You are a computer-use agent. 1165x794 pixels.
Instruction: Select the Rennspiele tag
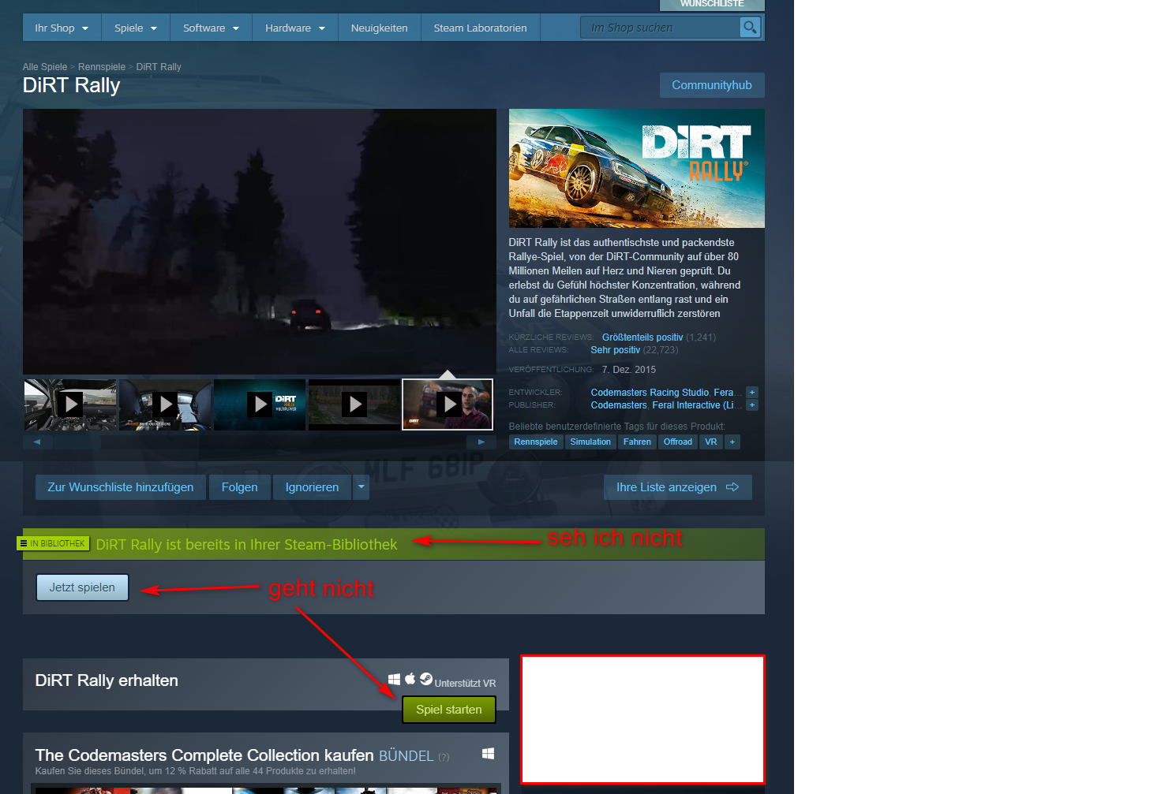(x=536, y=442)
